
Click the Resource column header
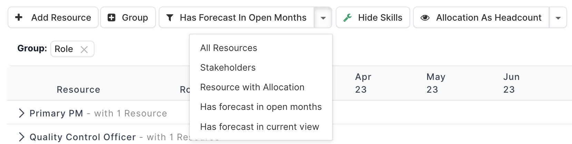point(78,90)
